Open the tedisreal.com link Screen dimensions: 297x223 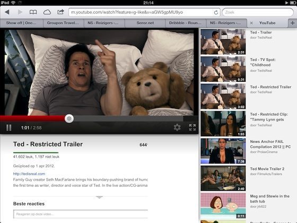pyautogui.click(x=29, y=174)
